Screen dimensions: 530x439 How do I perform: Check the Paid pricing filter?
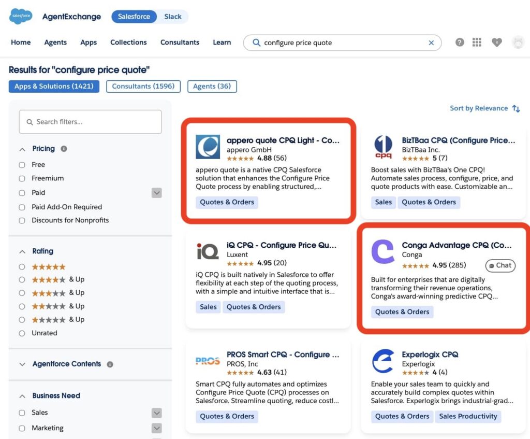click(x=22, y=193)
